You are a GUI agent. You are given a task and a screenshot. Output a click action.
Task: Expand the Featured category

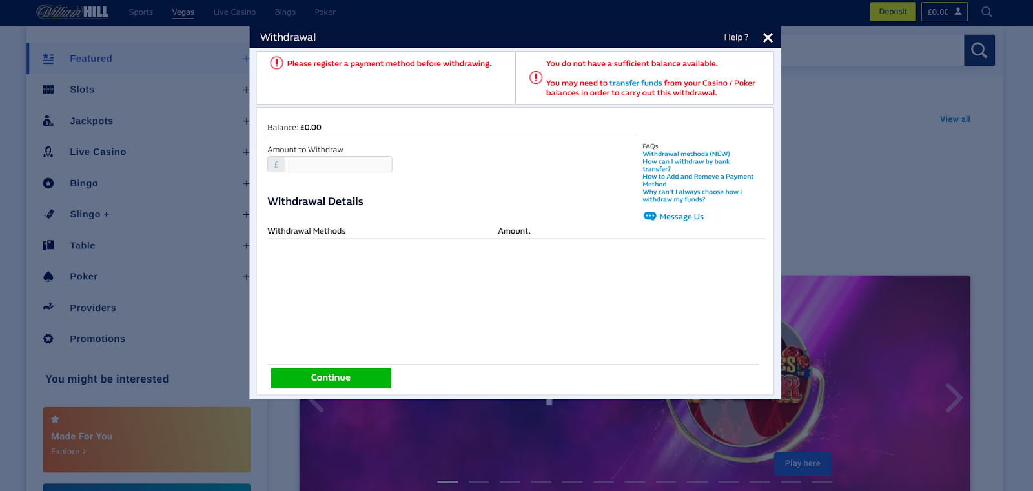246,59
